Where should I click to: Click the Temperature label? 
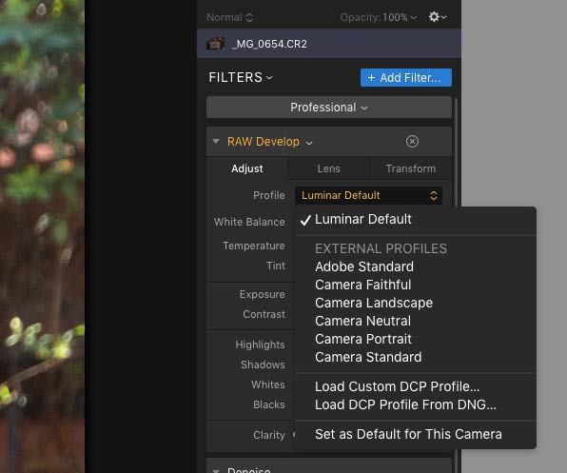click(254, 246)
